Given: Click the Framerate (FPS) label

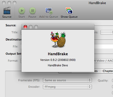Looking at the screenshot, I should 29,80.
